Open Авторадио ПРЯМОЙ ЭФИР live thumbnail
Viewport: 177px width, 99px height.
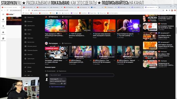[56, 52]
